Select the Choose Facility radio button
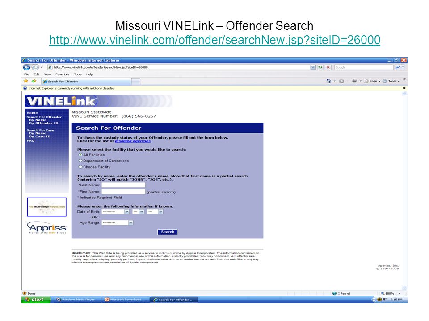Image resolution: width=429 pixels, height=321 pixels. click(80, 167)
